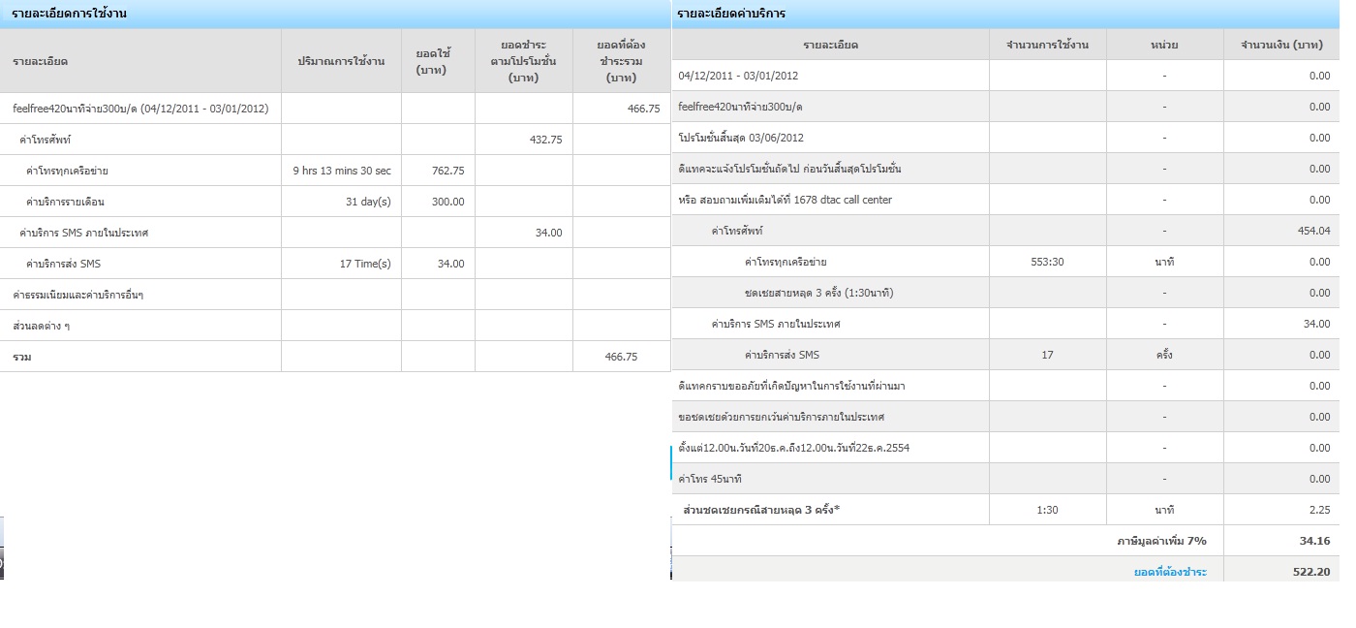This screenshot has width=1356, height=628.
Task: Click the "ปริมาณการใช้งาน" column header
Action: [341, 61]
